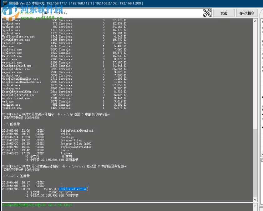Click the PID 2360 value

(54, 66)
